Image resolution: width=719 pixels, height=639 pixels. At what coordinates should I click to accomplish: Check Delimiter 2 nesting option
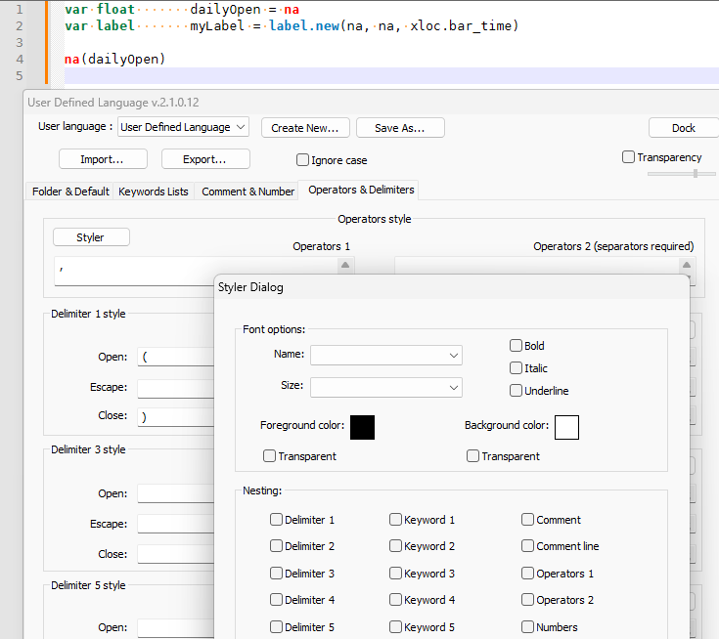point(276,546)
